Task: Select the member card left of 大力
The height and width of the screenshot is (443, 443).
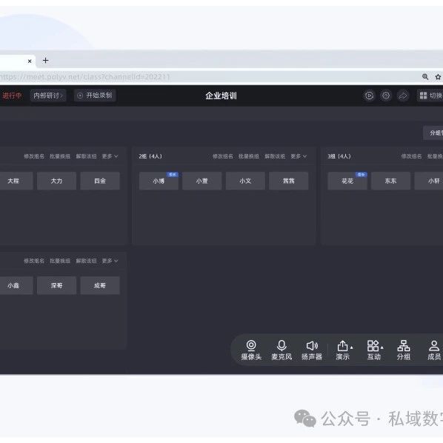Action: (x=16, y=181)
